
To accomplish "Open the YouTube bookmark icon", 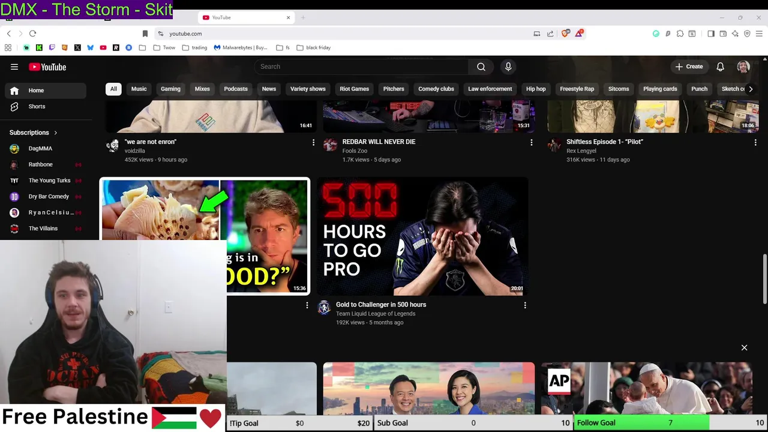I will 103,47.
